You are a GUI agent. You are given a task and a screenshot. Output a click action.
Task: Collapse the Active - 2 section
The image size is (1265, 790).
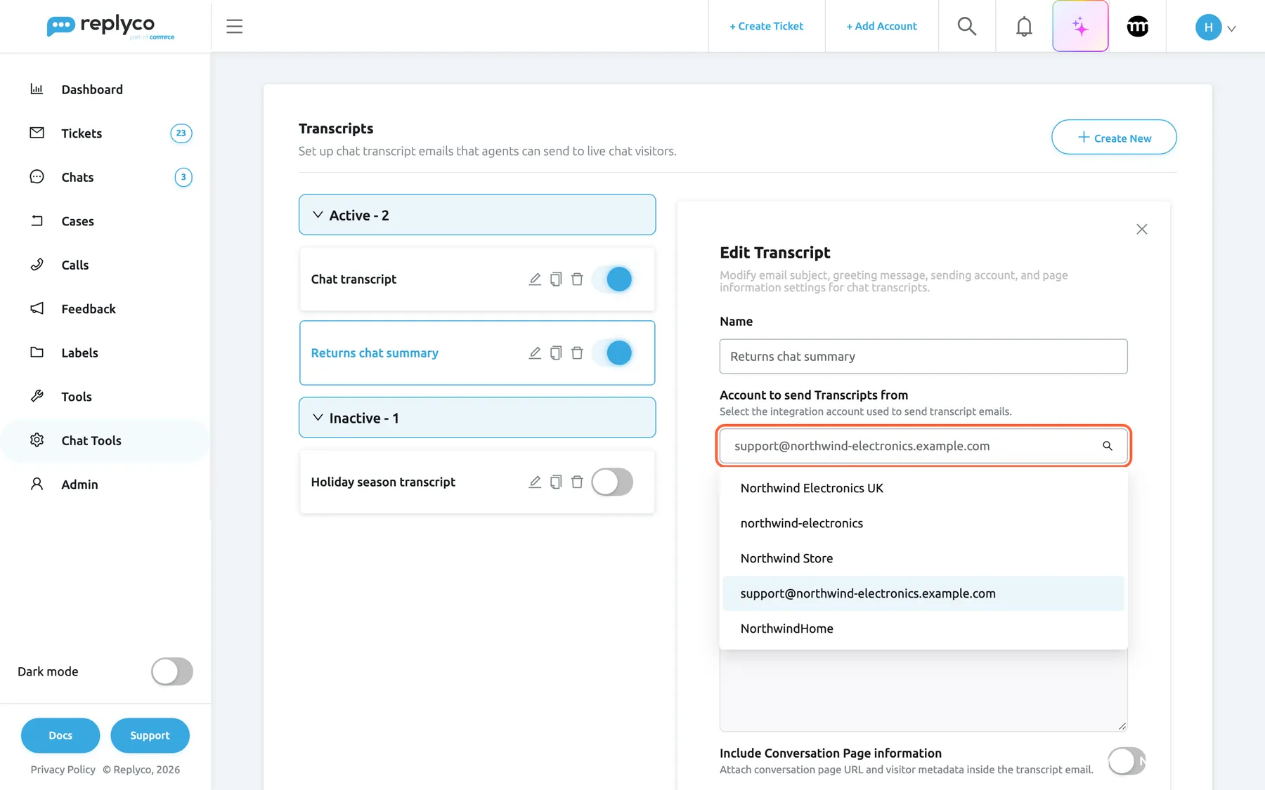(477, 215)
